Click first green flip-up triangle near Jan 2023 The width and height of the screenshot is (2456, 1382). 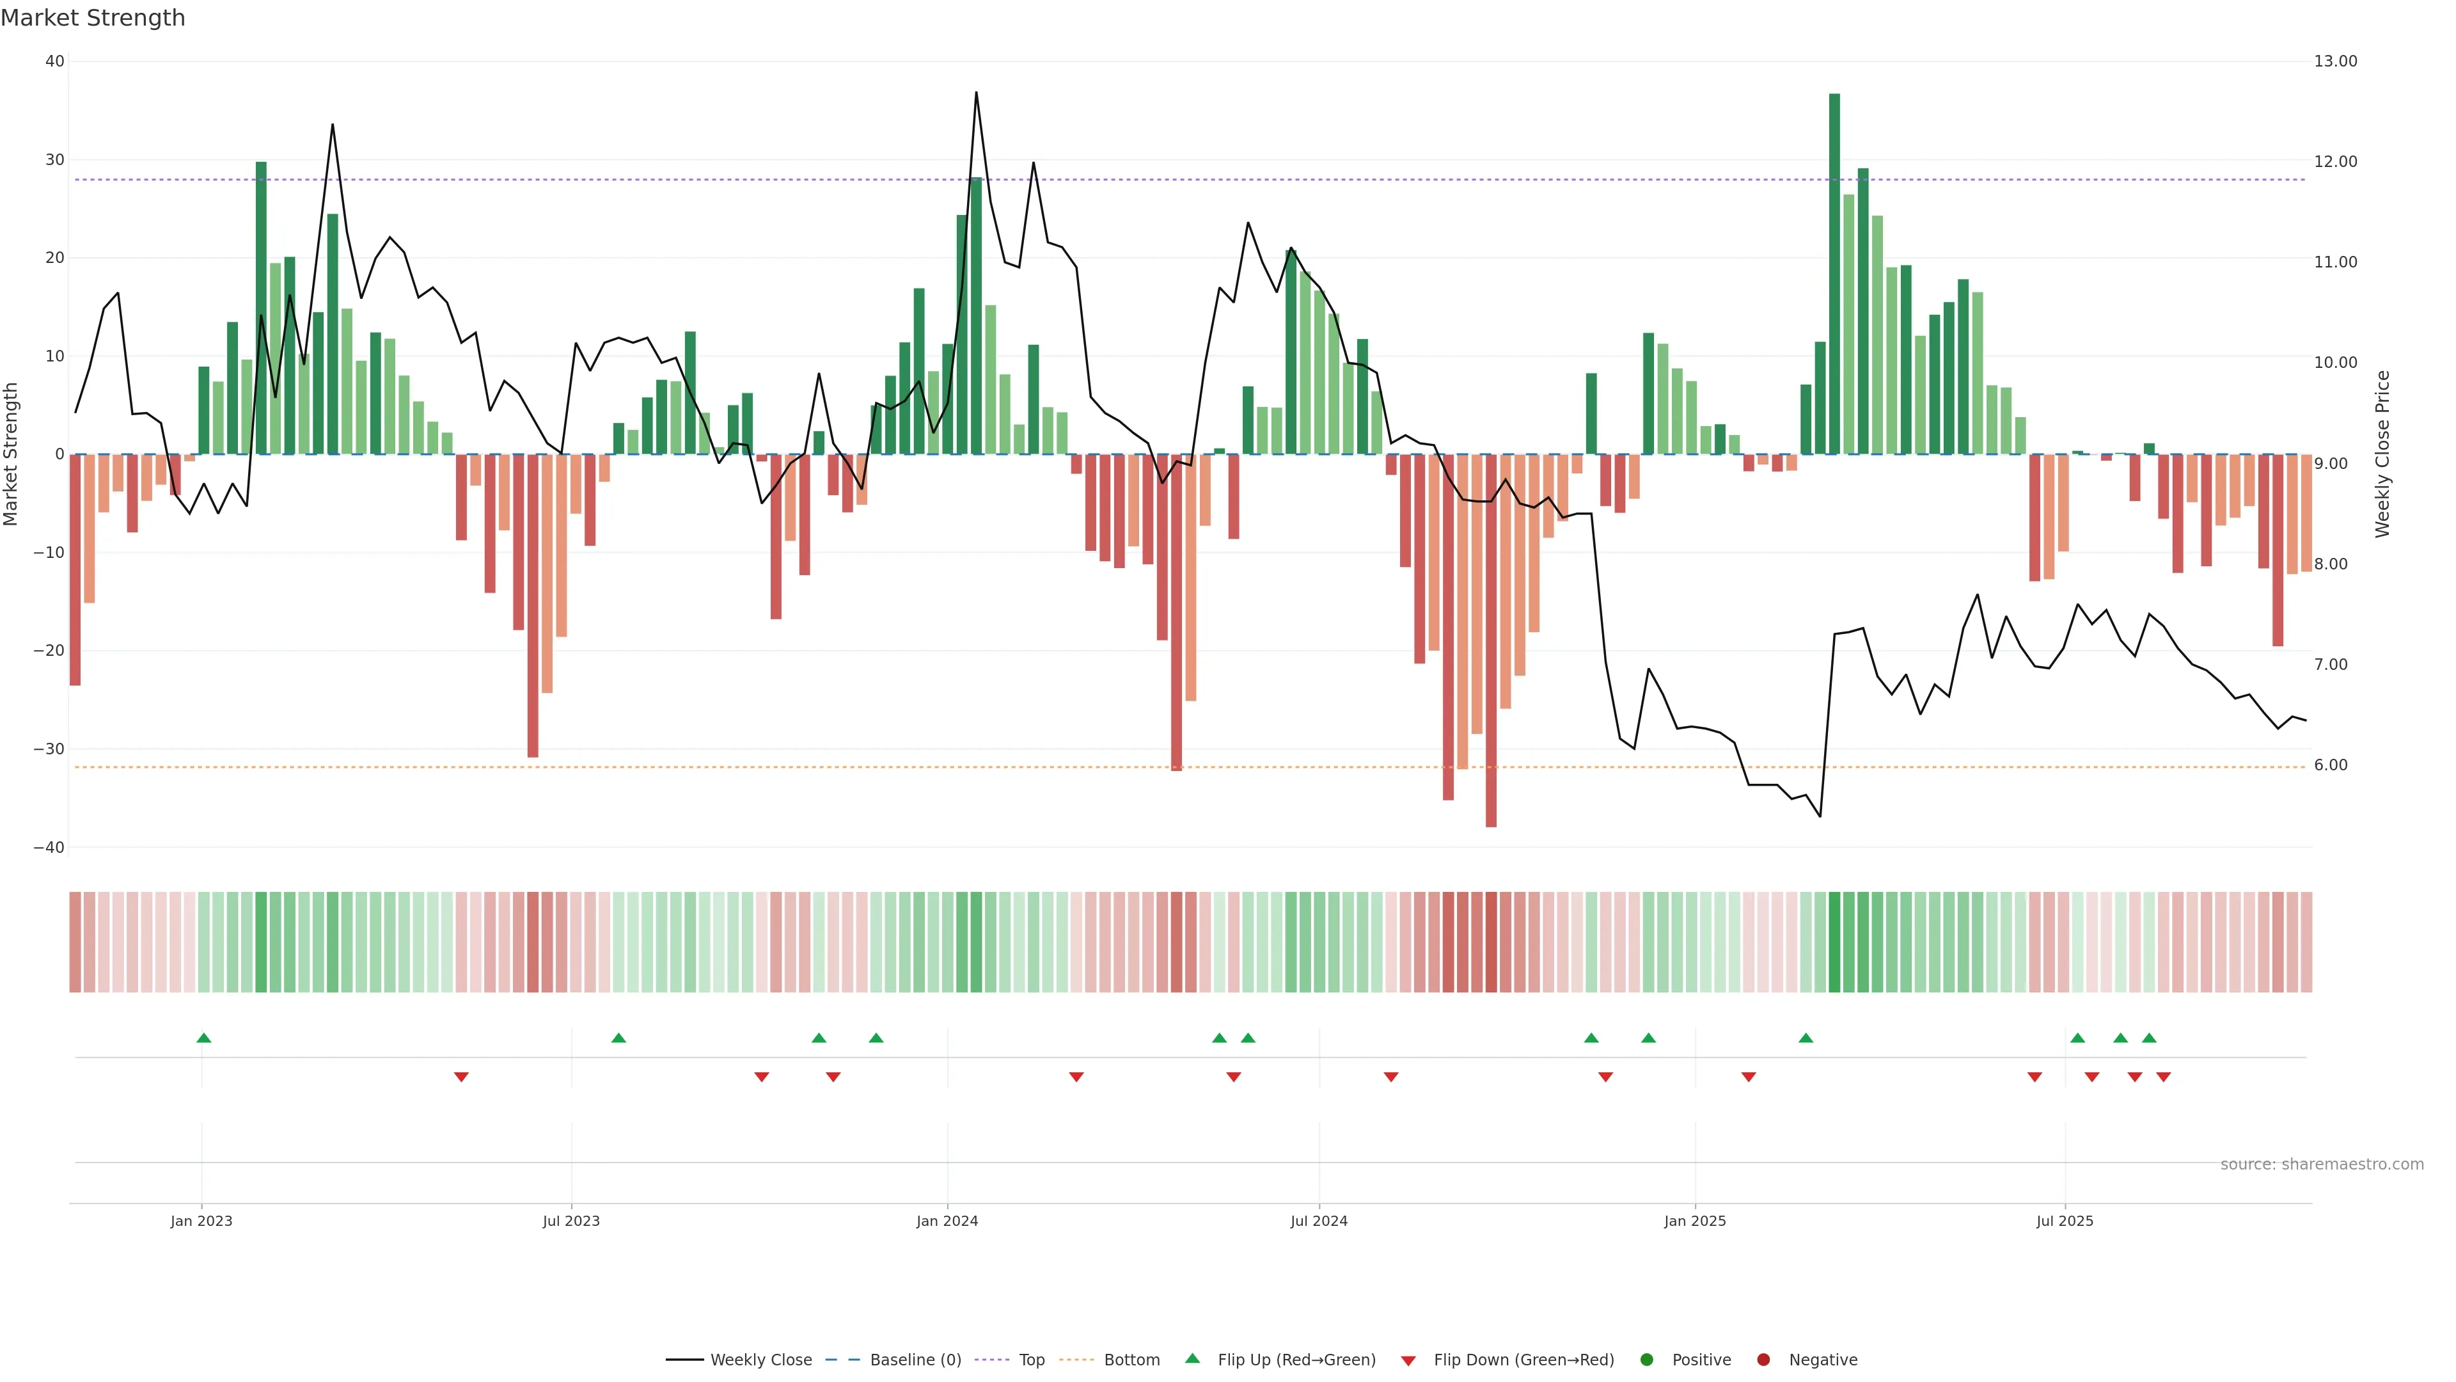click(203, 1038)
